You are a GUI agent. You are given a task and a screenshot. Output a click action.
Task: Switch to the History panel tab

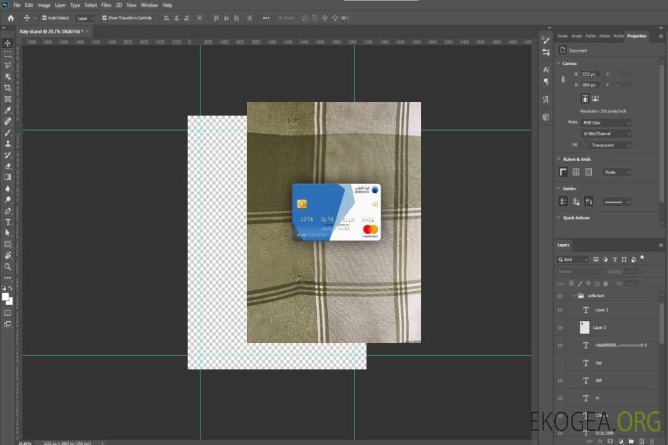[x=604, y=36]
